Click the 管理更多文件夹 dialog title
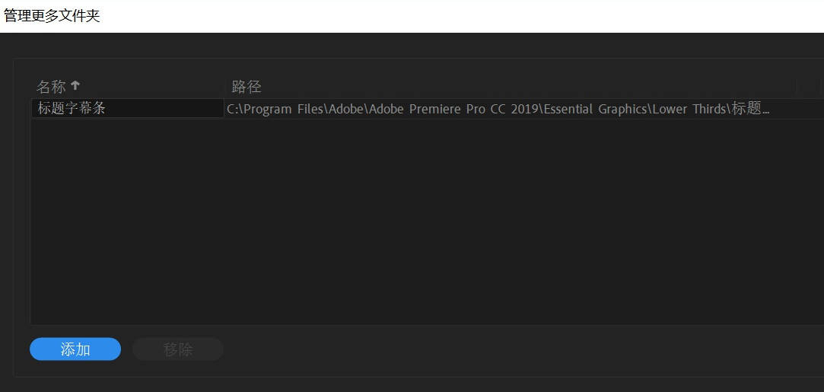 (x=52, y=16)
